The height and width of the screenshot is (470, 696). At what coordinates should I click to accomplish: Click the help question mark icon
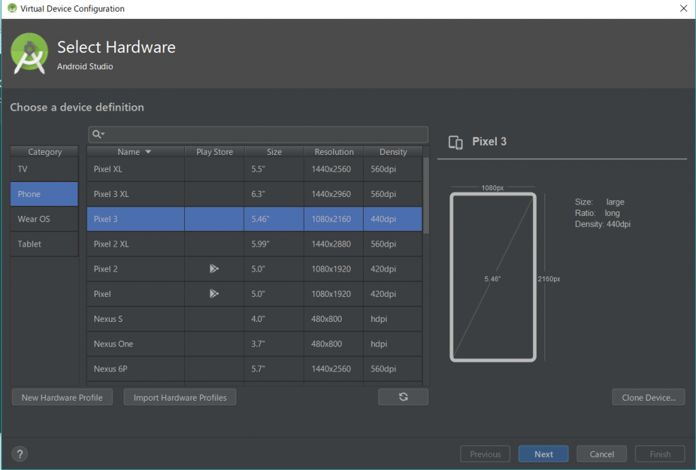click(x=20, y=454)
